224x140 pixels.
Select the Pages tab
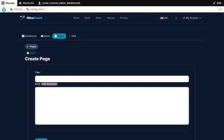[59, 36]
